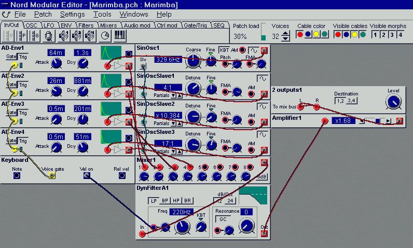Click the Voices stepper arrows

(x=285, y=37)
